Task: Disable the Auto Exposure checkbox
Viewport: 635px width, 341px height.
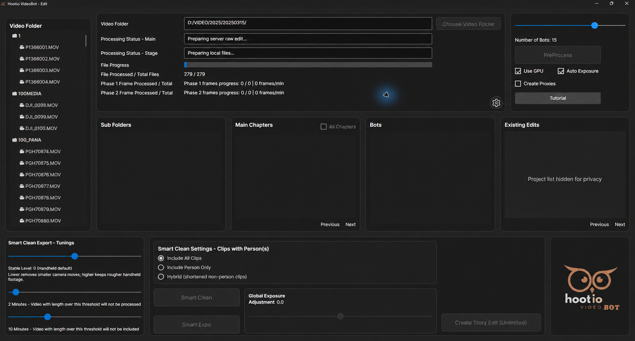Action: tap(561, 71)
